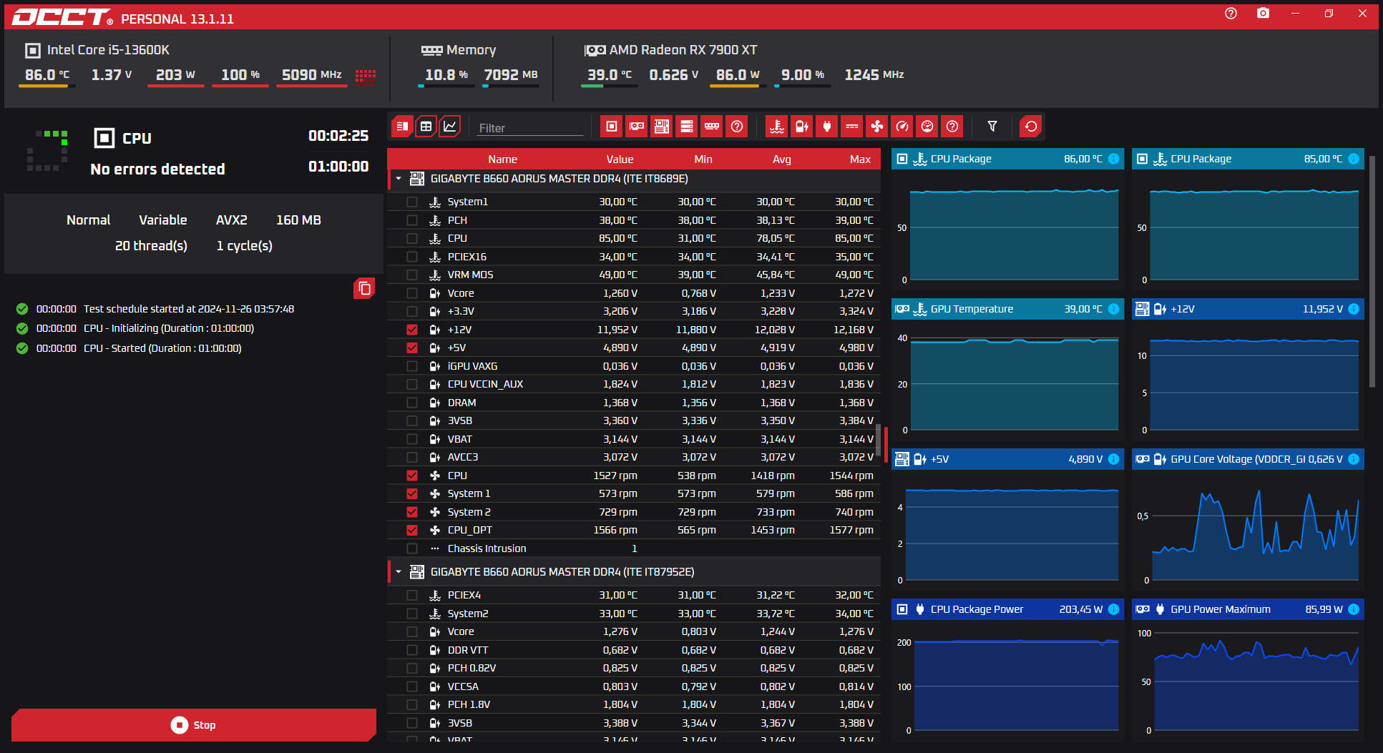Enable the System1 temperature checkbox

click(412, 202)
